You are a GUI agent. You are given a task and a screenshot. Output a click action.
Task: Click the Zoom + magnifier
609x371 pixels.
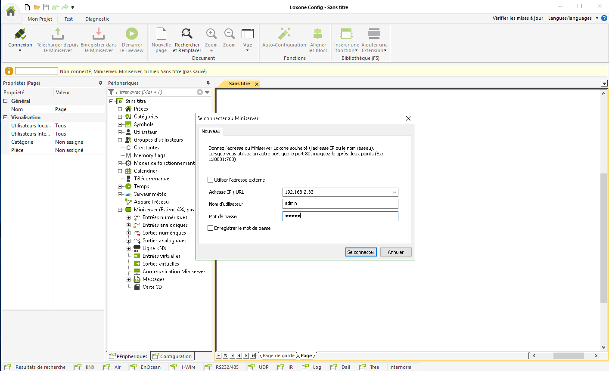point(211,34)
